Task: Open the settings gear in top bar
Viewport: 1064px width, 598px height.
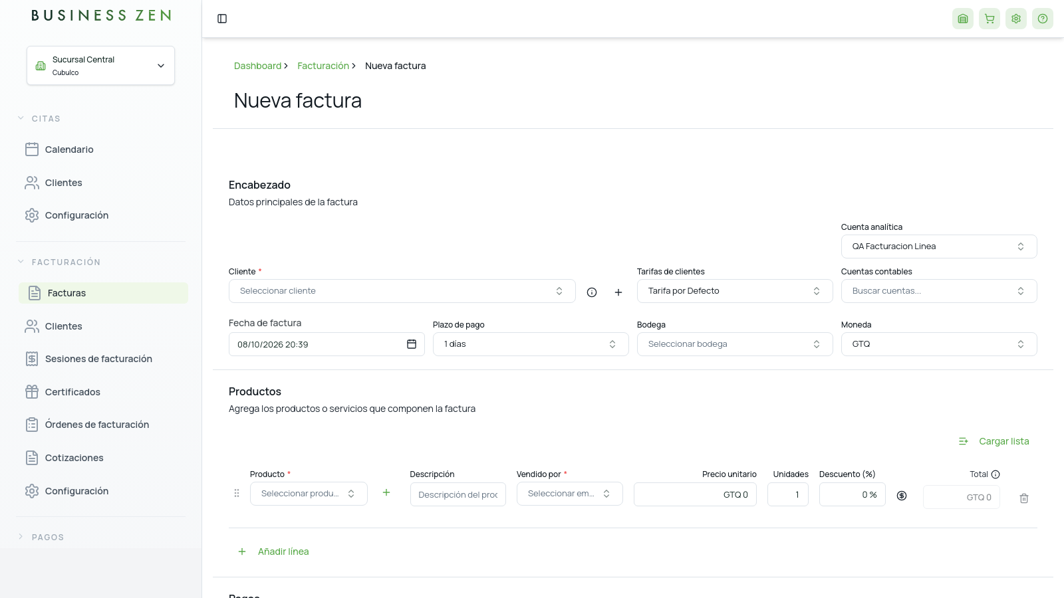Action: click(1016, 19)
